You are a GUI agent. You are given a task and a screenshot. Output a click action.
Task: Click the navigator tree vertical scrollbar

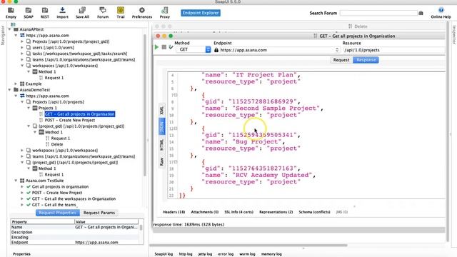(144, 105)
